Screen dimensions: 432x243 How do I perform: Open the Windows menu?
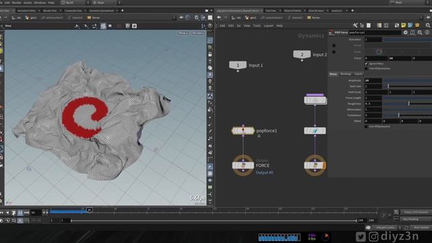[40, 3]
